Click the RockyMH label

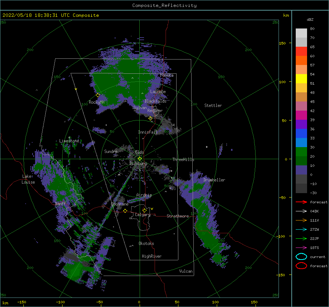click(97, 102)
